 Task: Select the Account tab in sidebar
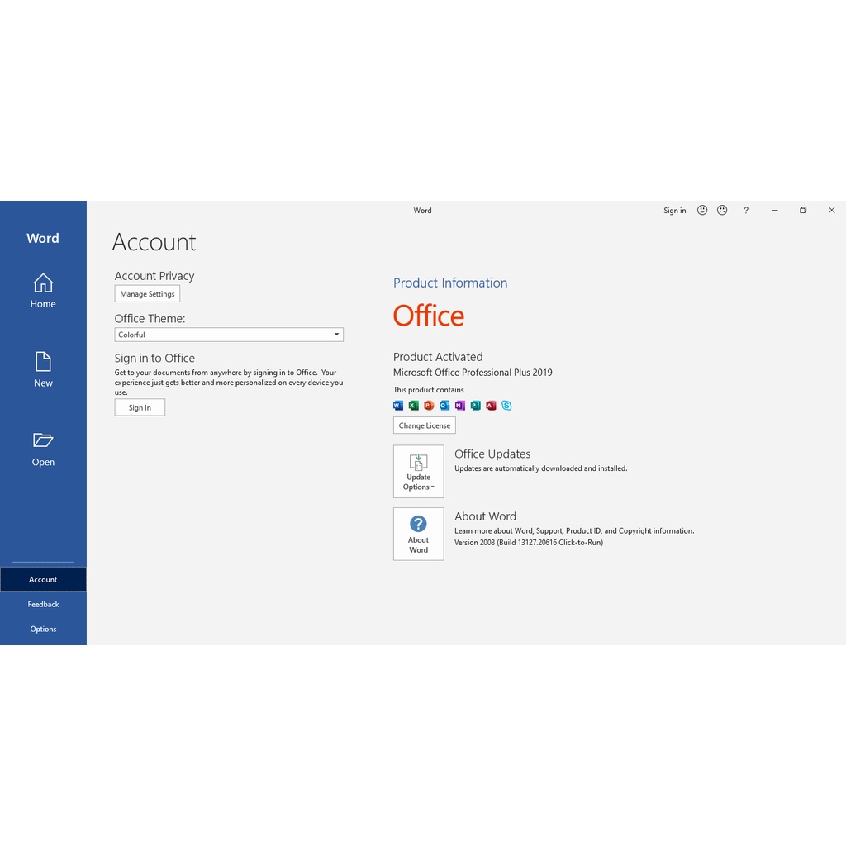click(43, 579)
